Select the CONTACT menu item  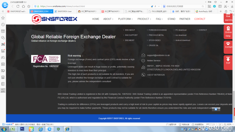tap(200, 19)
